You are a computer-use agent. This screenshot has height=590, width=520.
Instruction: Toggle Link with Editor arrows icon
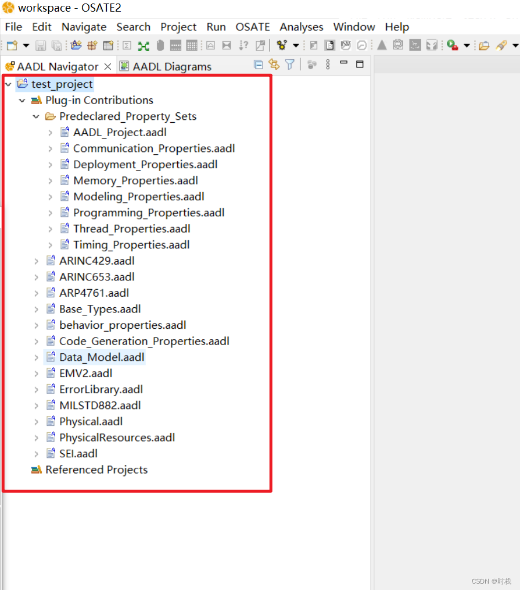(x=274, y=65)
